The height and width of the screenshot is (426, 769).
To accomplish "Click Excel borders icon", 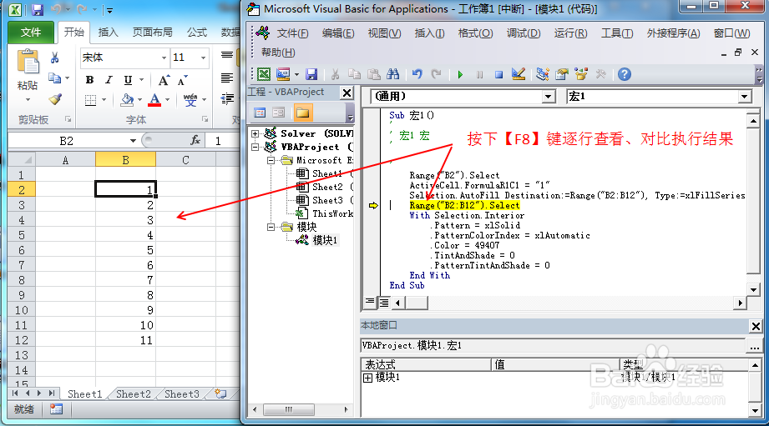I will (x=90, y=100).
